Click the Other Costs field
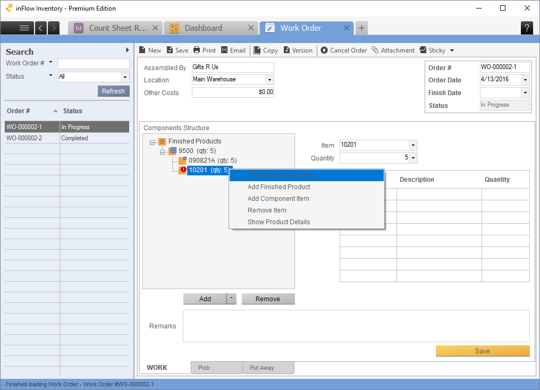540x390 pixels. (x=233, y=92)
